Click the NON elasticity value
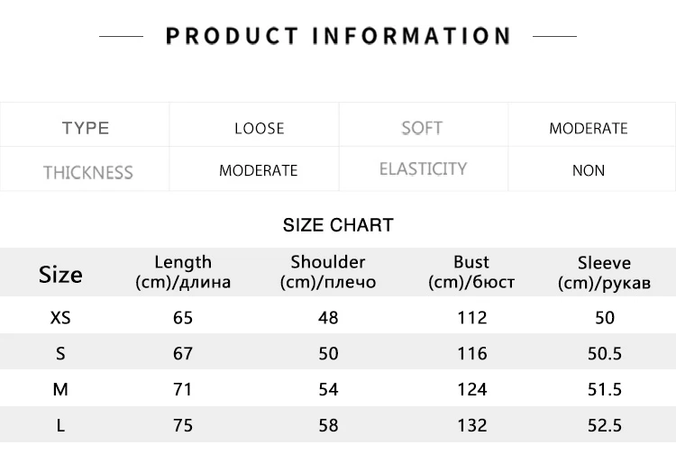Image resolution: width=676 pixels, height=463 pixels. point(588,170)
